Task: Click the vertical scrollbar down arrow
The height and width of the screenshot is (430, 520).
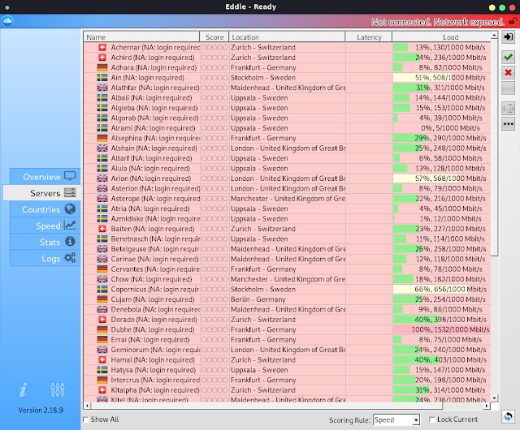Action: click(x=494, y=398)
